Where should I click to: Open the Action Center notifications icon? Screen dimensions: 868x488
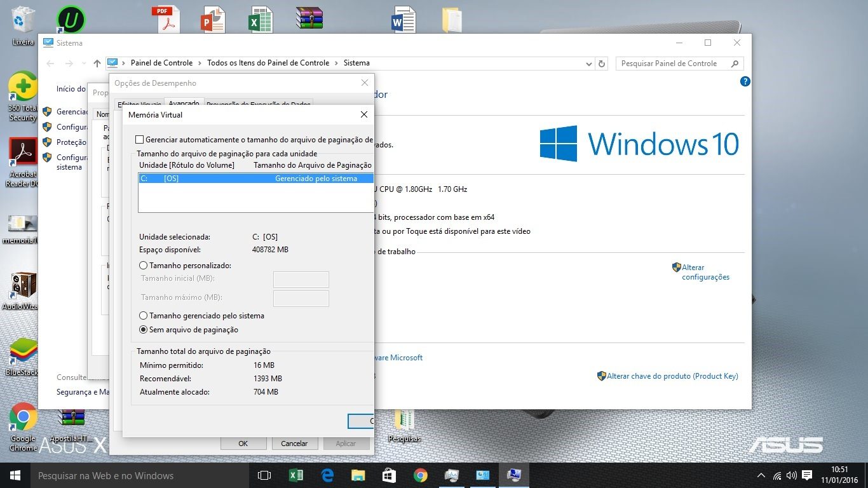coord(807,475)
